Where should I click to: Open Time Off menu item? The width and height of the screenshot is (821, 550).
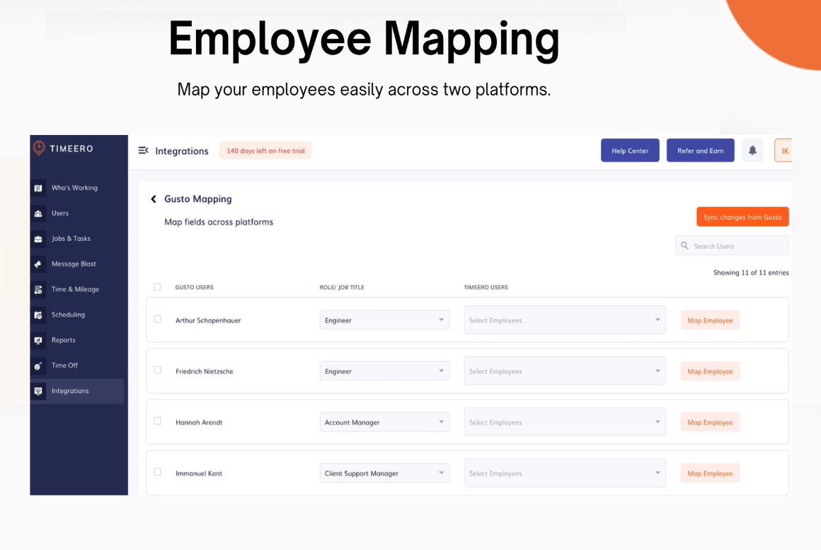(64, 365)
